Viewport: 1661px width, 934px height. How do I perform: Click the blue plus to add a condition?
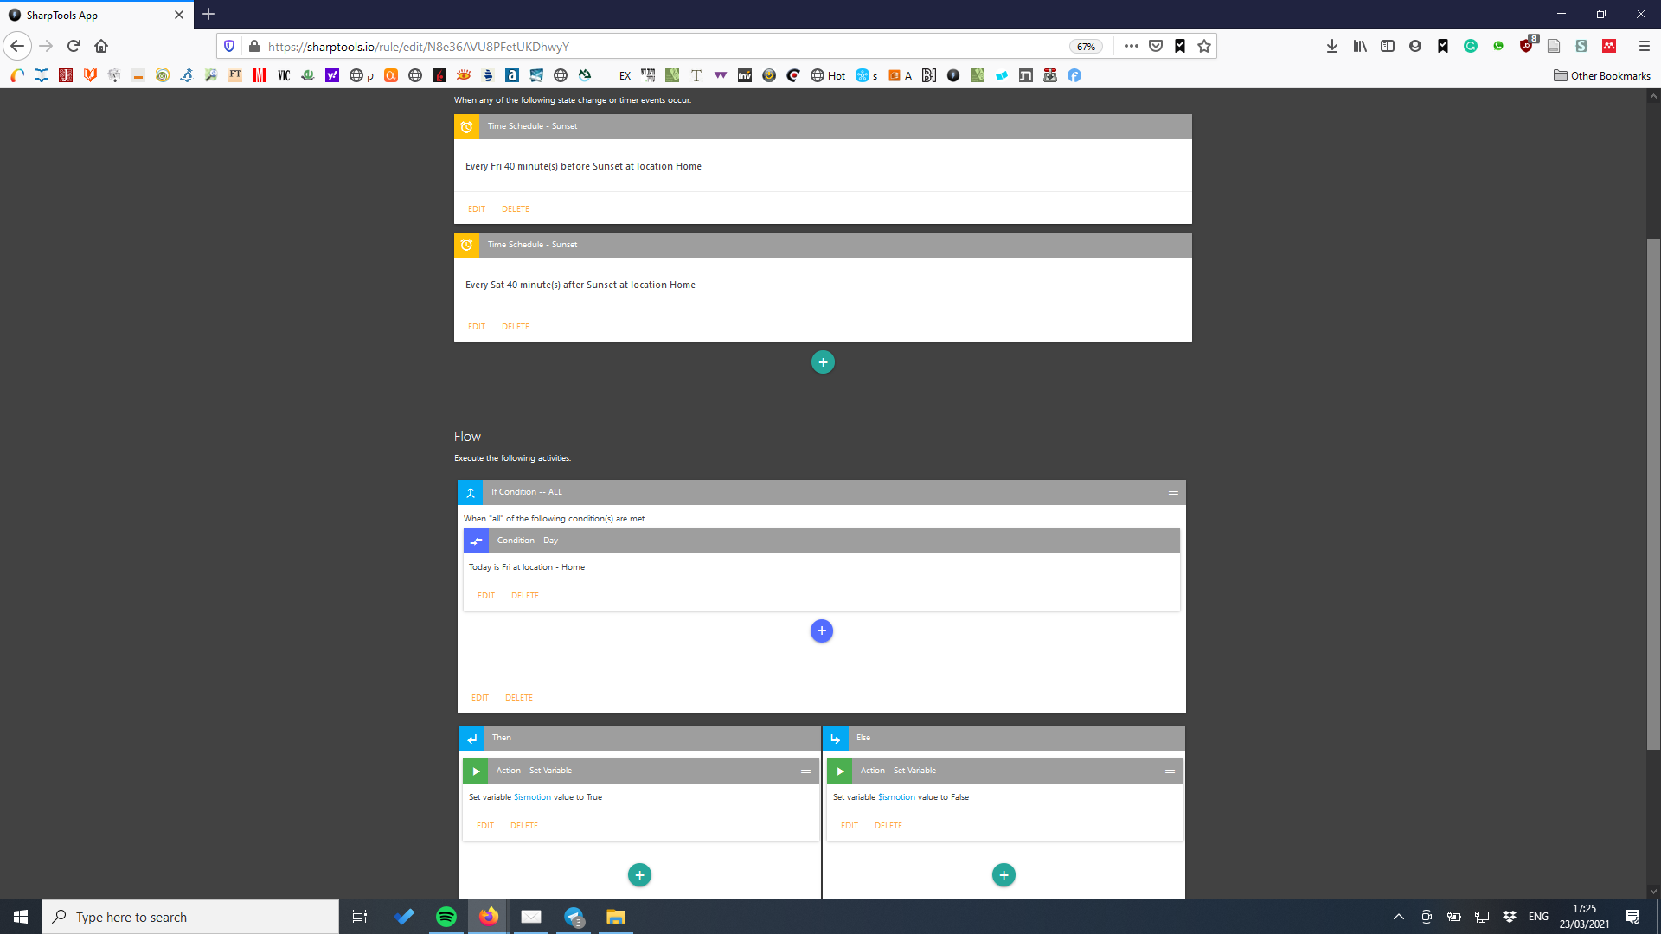(x=821, y=631)
